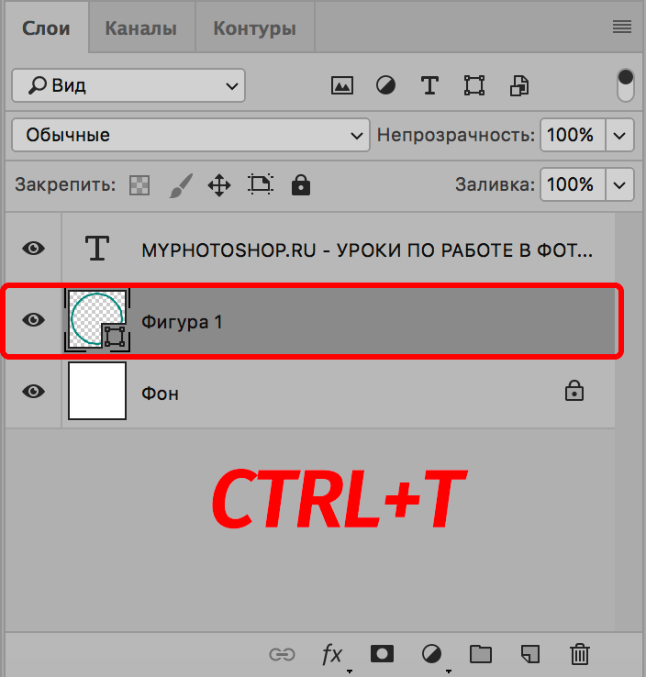The image size is (646, 677).
Task: Create a new layer group folder
Action: [481, 654]
